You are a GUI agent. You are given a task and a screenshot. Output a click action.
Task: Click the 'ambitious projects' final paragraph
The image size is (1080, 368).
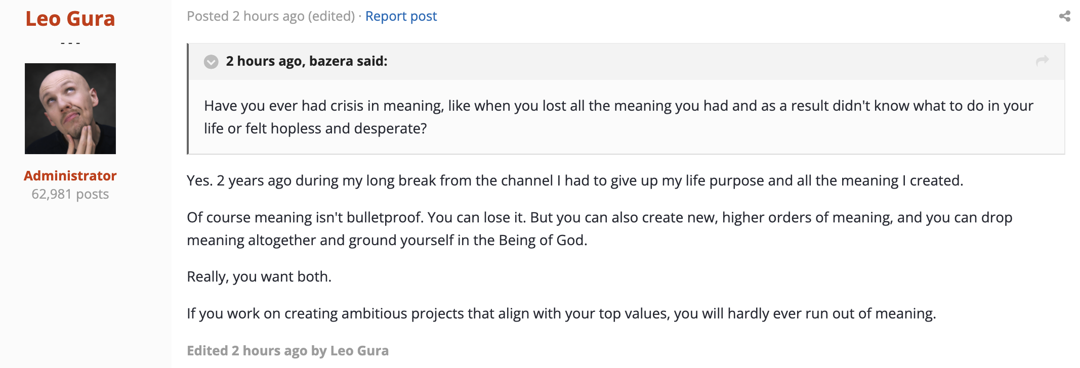(x=561, y=313)
